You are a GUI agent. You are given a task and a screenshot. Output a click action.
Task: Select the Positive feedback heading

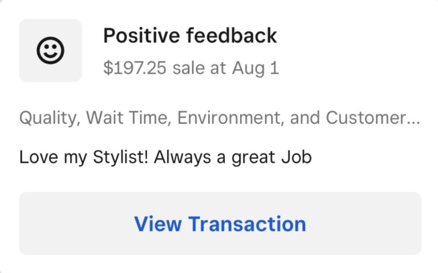pyautogui.click(x=190, y=35)
